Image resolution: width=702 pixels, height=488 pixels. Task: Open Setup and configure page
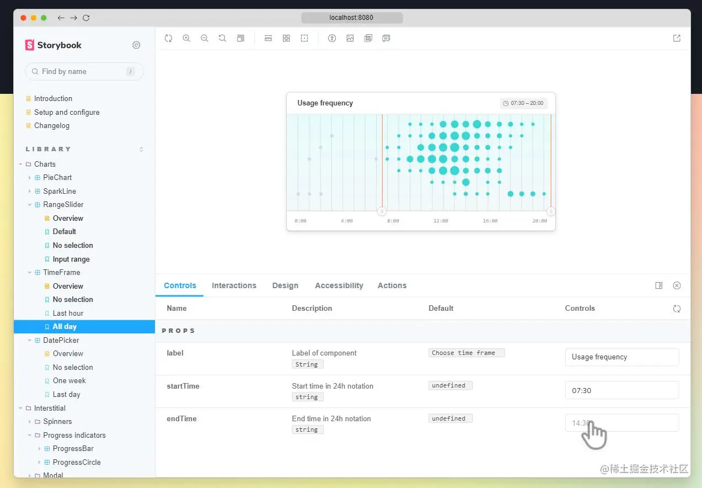click(x=67, y=112)
